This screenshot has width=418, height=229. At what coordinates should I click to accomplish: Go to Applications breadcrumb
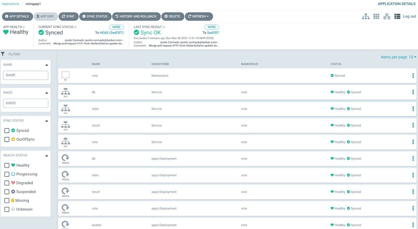click(10, 4)
